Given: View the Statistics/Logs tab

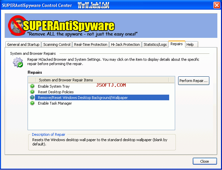Looking at the screenshot, I should coord(155,44).
